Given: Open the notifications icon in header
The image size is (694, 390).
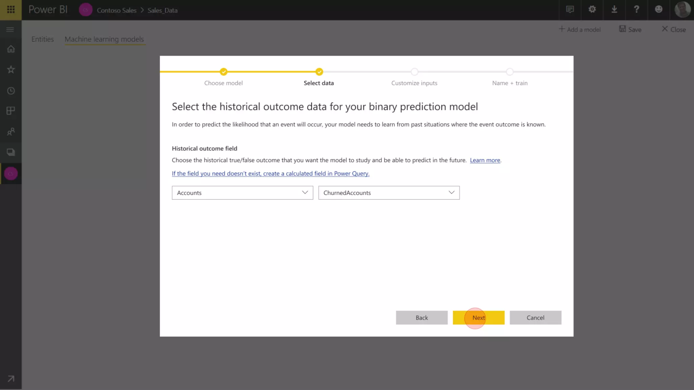Looking at the screenshot, I should point(570,9).
